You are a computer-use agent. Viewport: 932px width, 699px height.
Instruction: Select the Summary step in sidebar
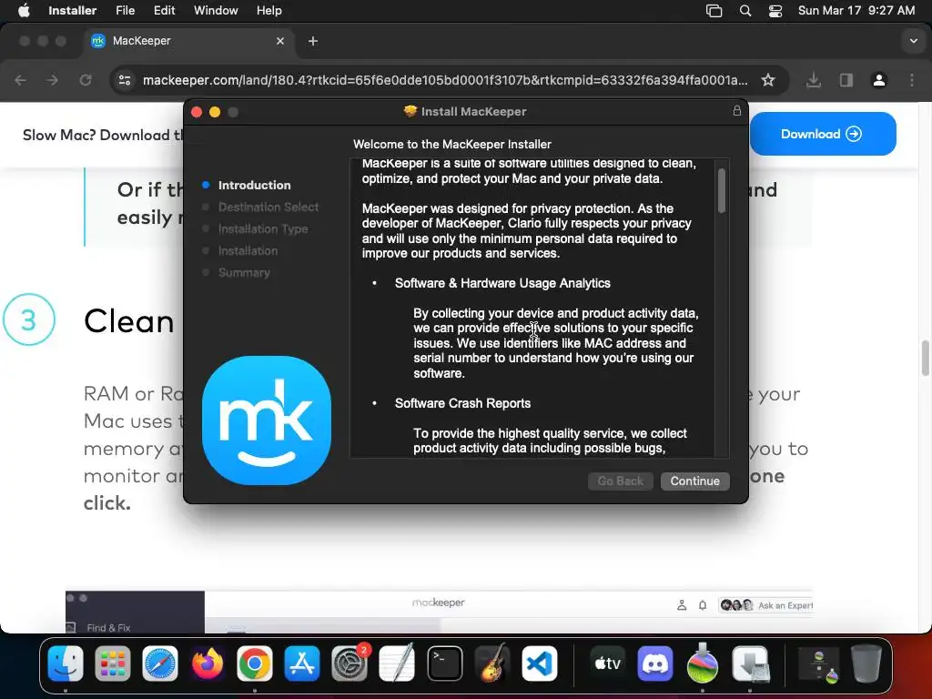[x=244, y=273]
